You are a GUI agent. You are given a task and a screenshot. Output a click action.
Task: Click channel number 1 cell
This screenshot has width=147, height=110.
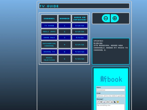(x=65, y=26)
